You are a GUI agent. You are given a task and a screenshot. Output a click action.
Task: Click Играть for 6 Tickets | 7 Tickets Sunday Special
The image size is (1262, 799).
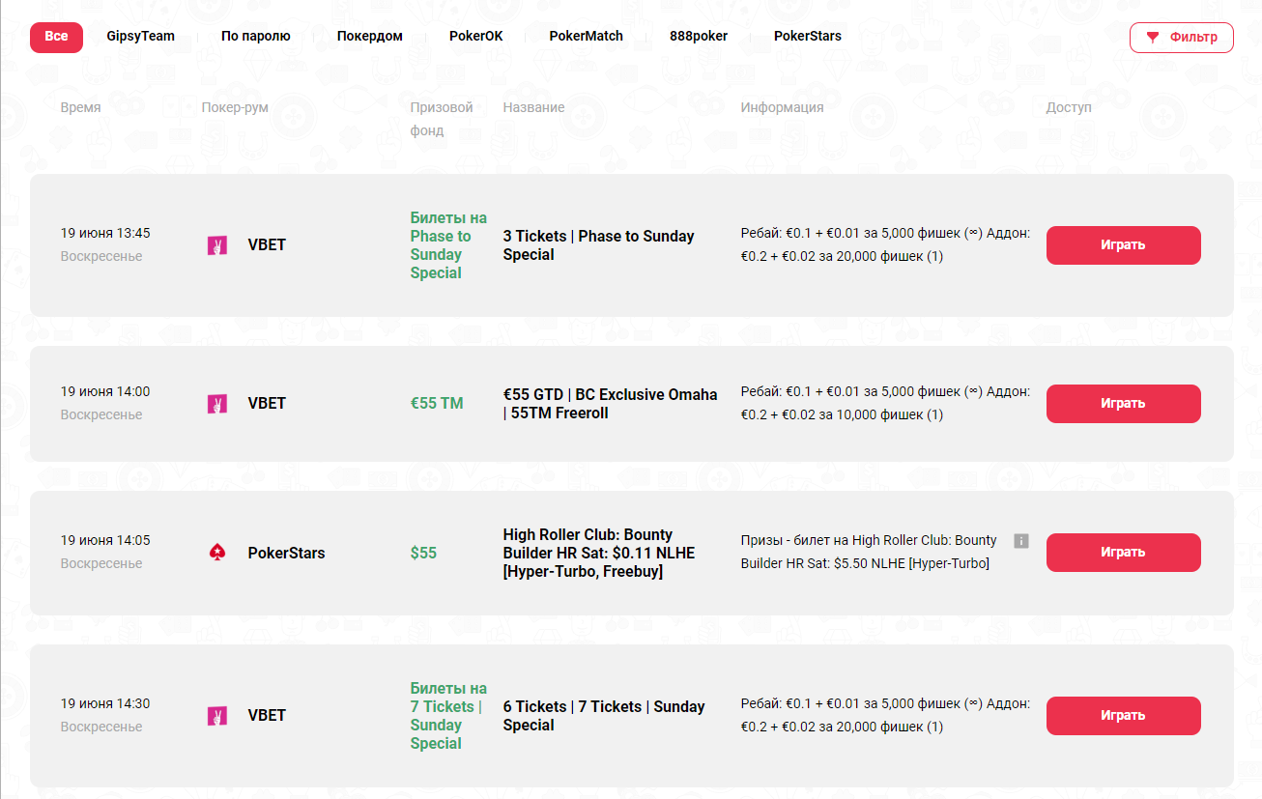pyautogui.click(x=1124, y=716)
